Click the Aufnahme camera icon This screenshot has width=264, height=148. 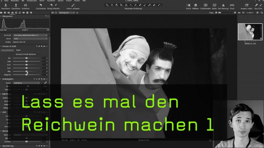26,5
